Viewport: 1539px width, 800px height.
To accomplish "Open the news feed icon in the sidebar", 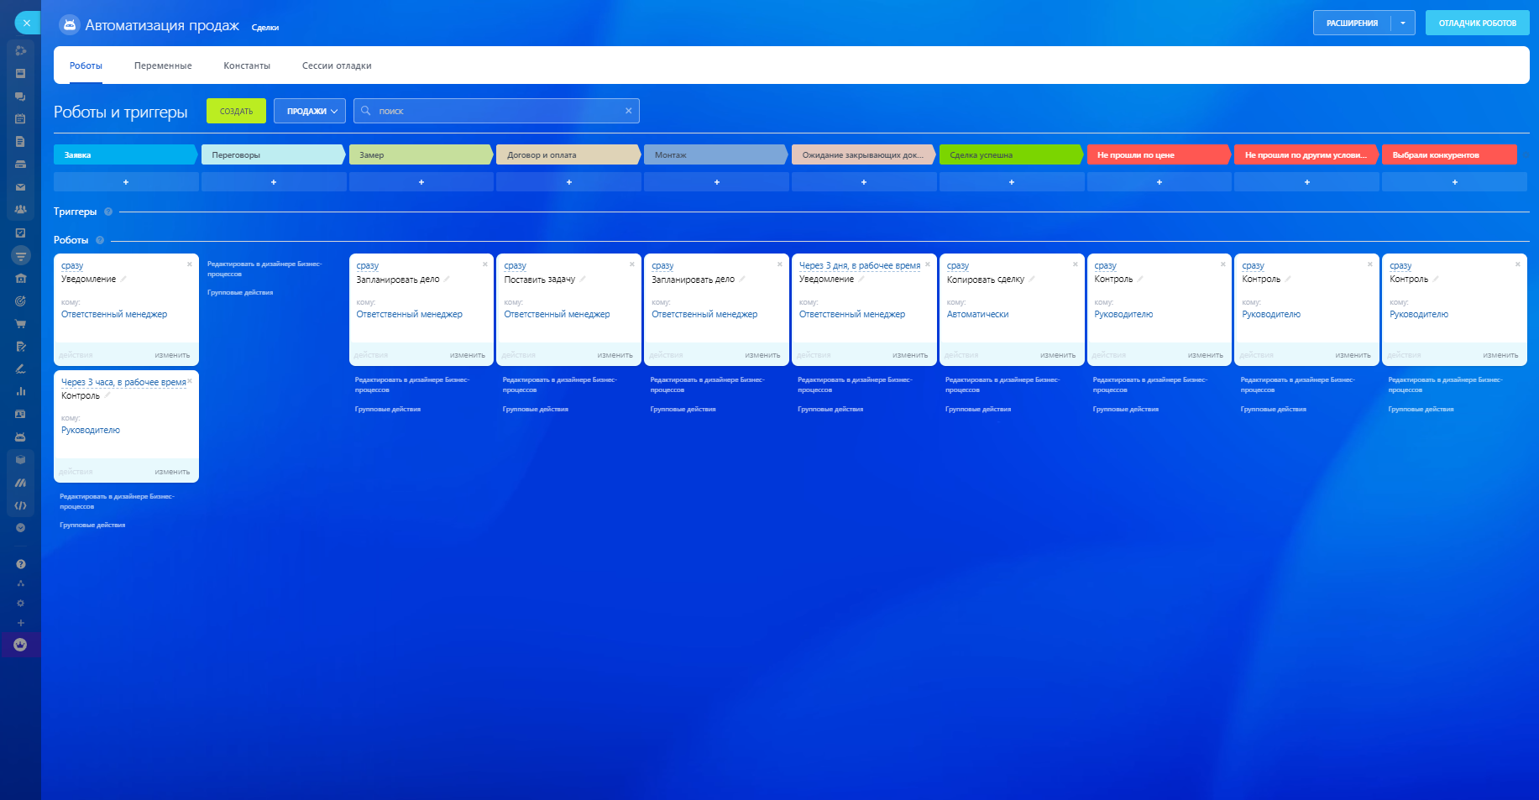I will (x=21, y=74).
